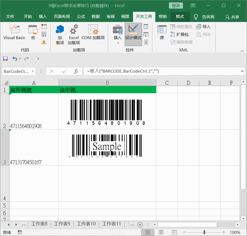This screenshot has height=236, width=247.
Task: Select row 3 header
Action: (5, 147)
